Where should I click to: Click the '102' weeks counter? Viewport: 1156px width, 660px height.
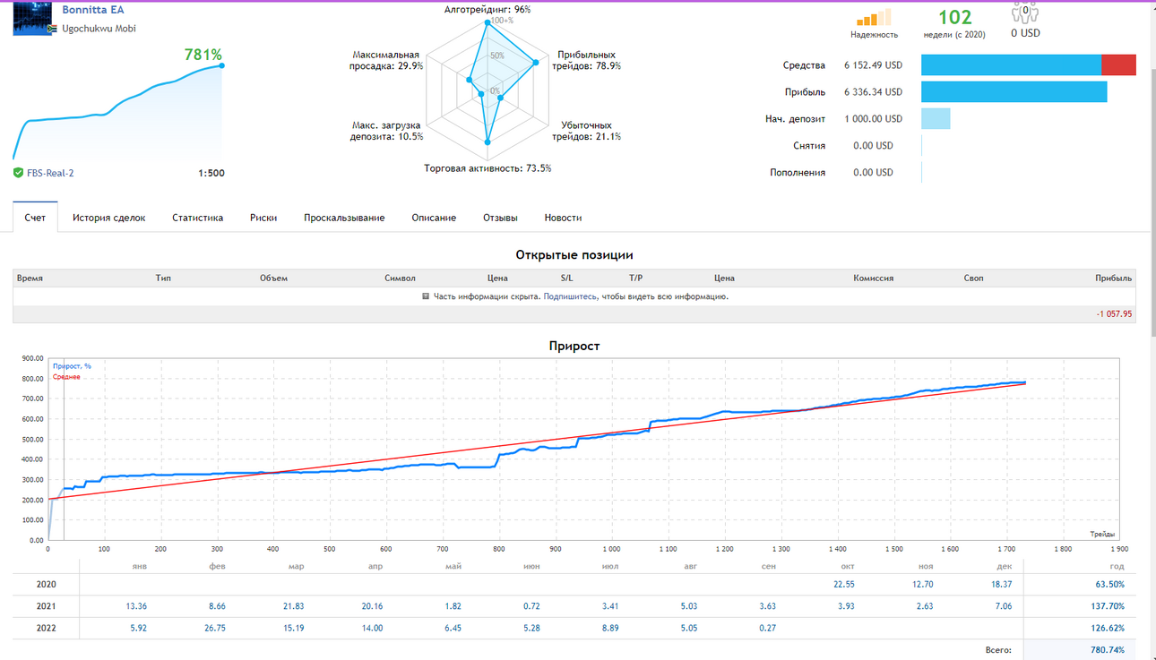(x=954, y=17)
